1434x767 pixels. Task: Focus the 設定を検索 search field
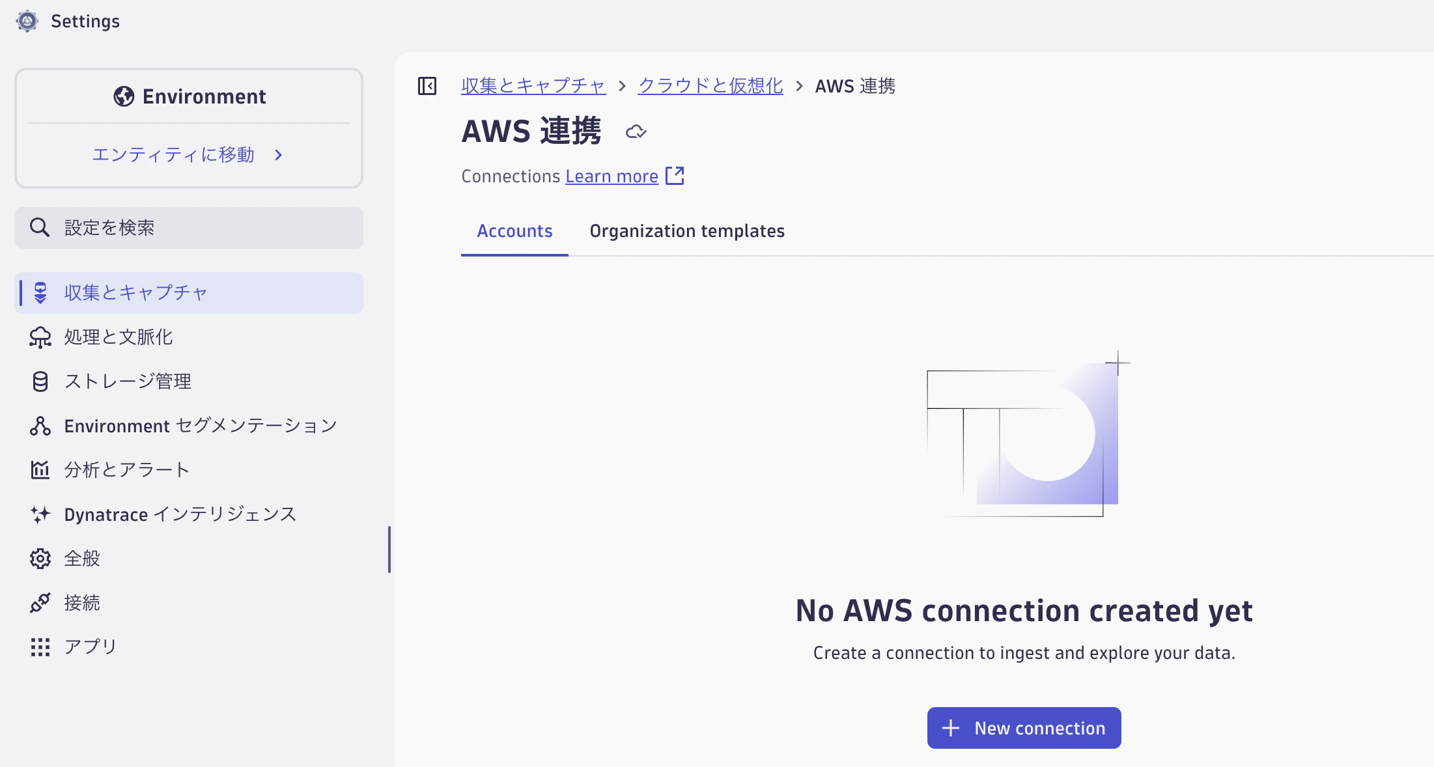(x=189, y=228)
